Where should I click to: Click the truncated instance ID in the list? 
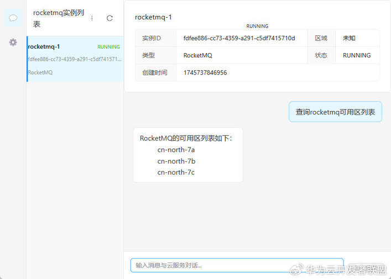coord(75,59)
